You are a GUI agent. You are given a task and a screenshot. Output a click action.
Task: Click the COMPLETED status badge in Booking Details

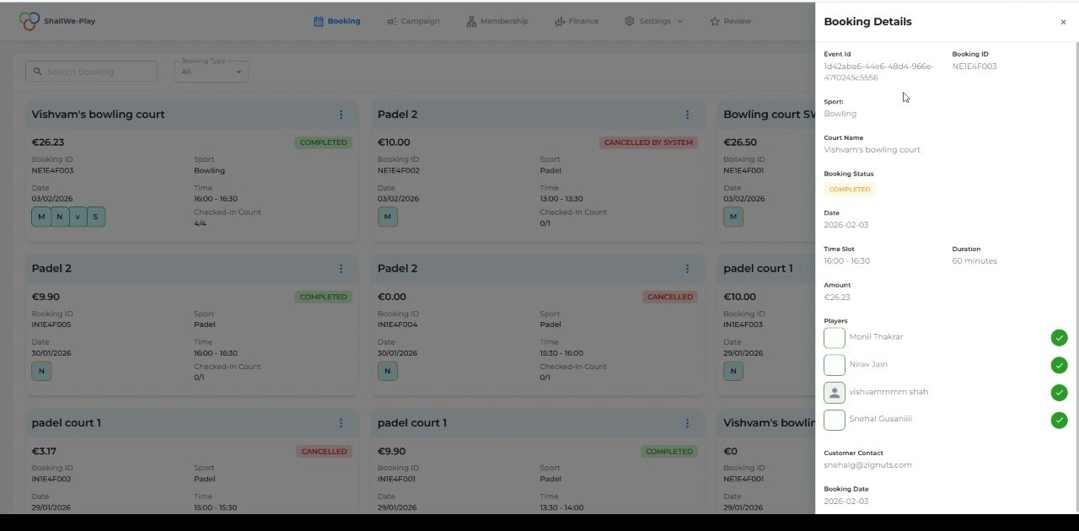coord(850,190)
